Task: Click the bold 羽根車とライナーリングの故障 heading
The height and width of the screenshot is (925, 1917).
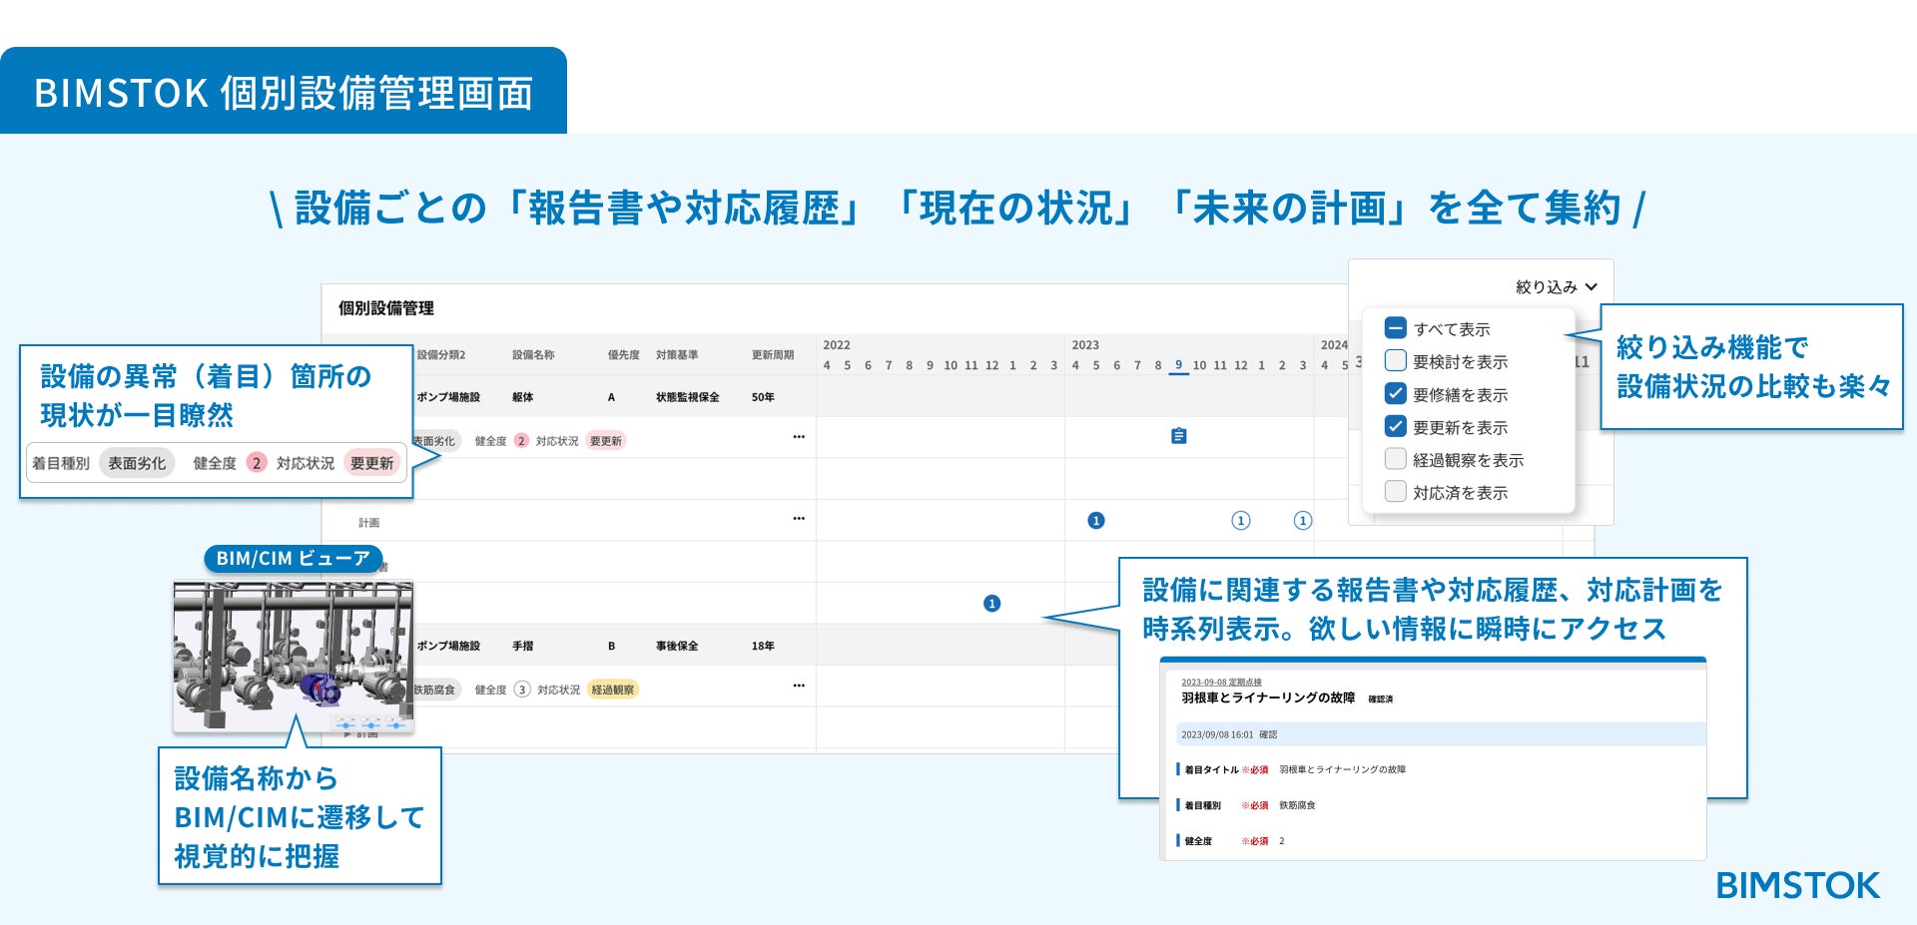Action: coord(1268,698)
